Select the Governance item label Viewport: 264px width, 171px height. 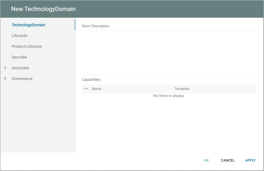(x=22, y=79)
